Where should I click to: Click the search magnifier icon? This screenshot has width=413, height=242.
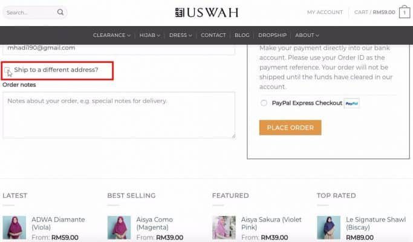tap(60, 12)
